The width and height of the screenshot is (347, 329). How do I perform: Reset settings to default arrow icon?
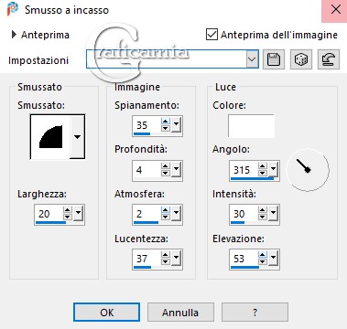point(329,59)
